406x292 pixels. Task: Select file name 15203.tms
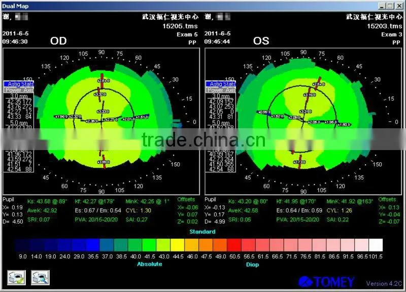point(384,26)
